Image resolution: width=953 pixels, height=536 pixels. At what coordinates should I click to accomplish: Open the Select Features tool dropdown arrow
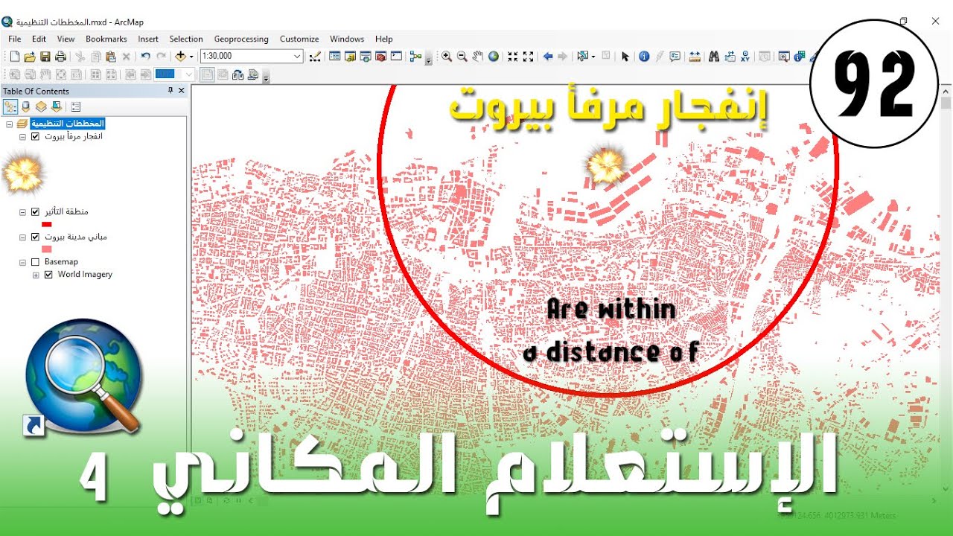(593, 57)
